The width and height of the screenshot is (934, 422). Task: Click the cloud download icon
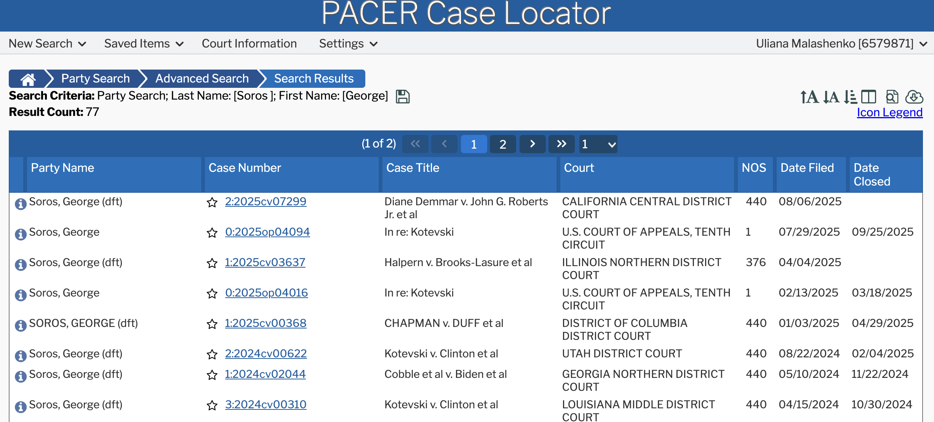914,97
